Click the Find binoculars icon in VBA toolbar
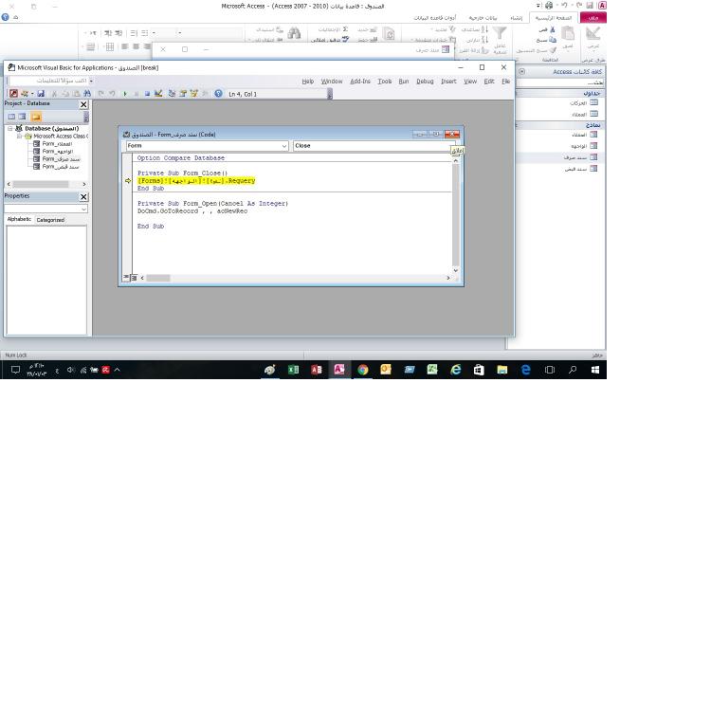Viewport: 711px width, 711px height. (x=88, y=94)
